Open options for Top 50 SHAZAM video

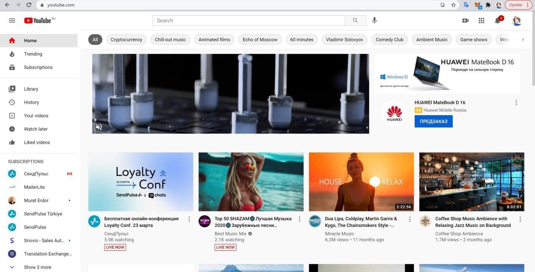pos(299,219)
